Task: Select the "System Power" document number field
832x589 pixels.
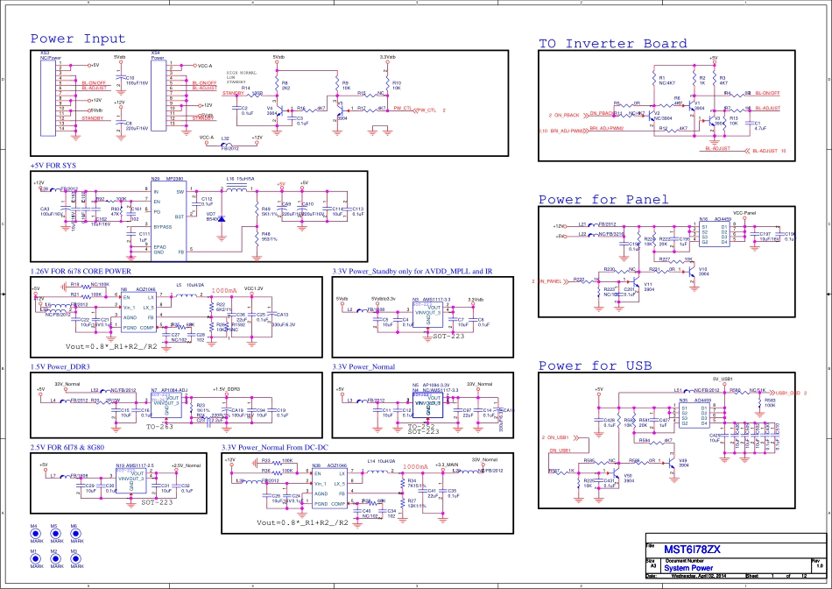Action: point(689,568)
